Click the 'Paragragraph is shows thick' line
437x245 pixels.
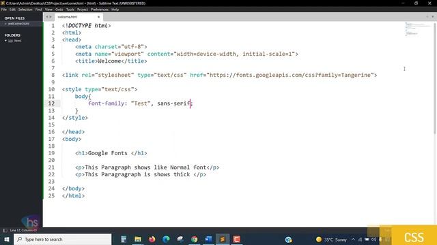click(141, 174)
